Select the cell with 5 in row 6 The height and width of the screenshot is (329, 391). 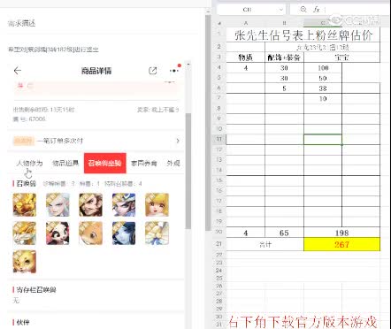tap(284, 88)
